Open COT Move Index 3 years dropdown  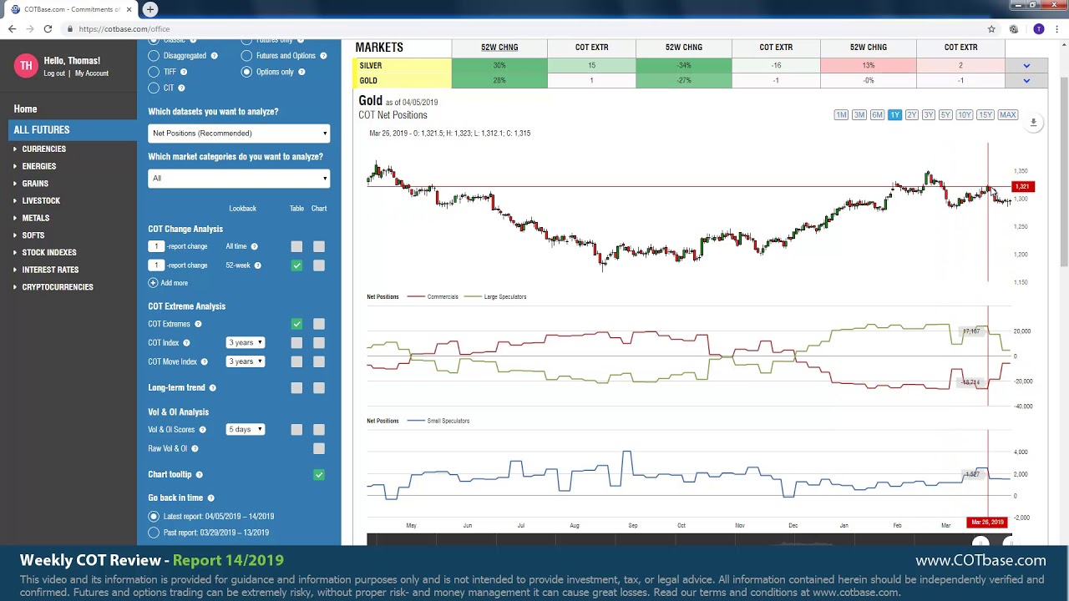[246, 361]
